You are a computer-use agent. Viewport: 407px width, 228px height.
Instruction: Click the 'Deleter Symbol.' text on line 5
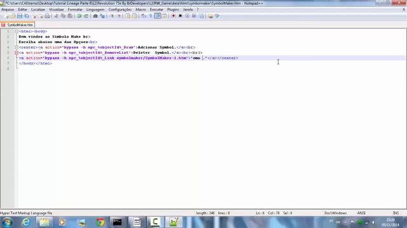tap(153, 53)
